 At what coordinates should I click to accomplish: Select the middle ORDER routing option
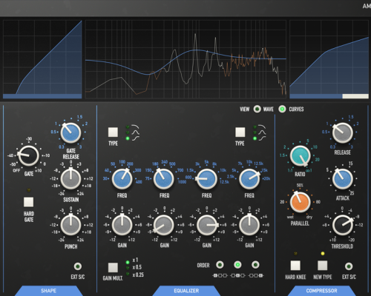pos(237,265)
